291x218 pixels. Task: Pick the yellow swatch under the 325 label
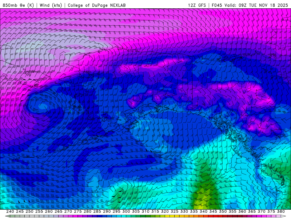pos(172,216)
